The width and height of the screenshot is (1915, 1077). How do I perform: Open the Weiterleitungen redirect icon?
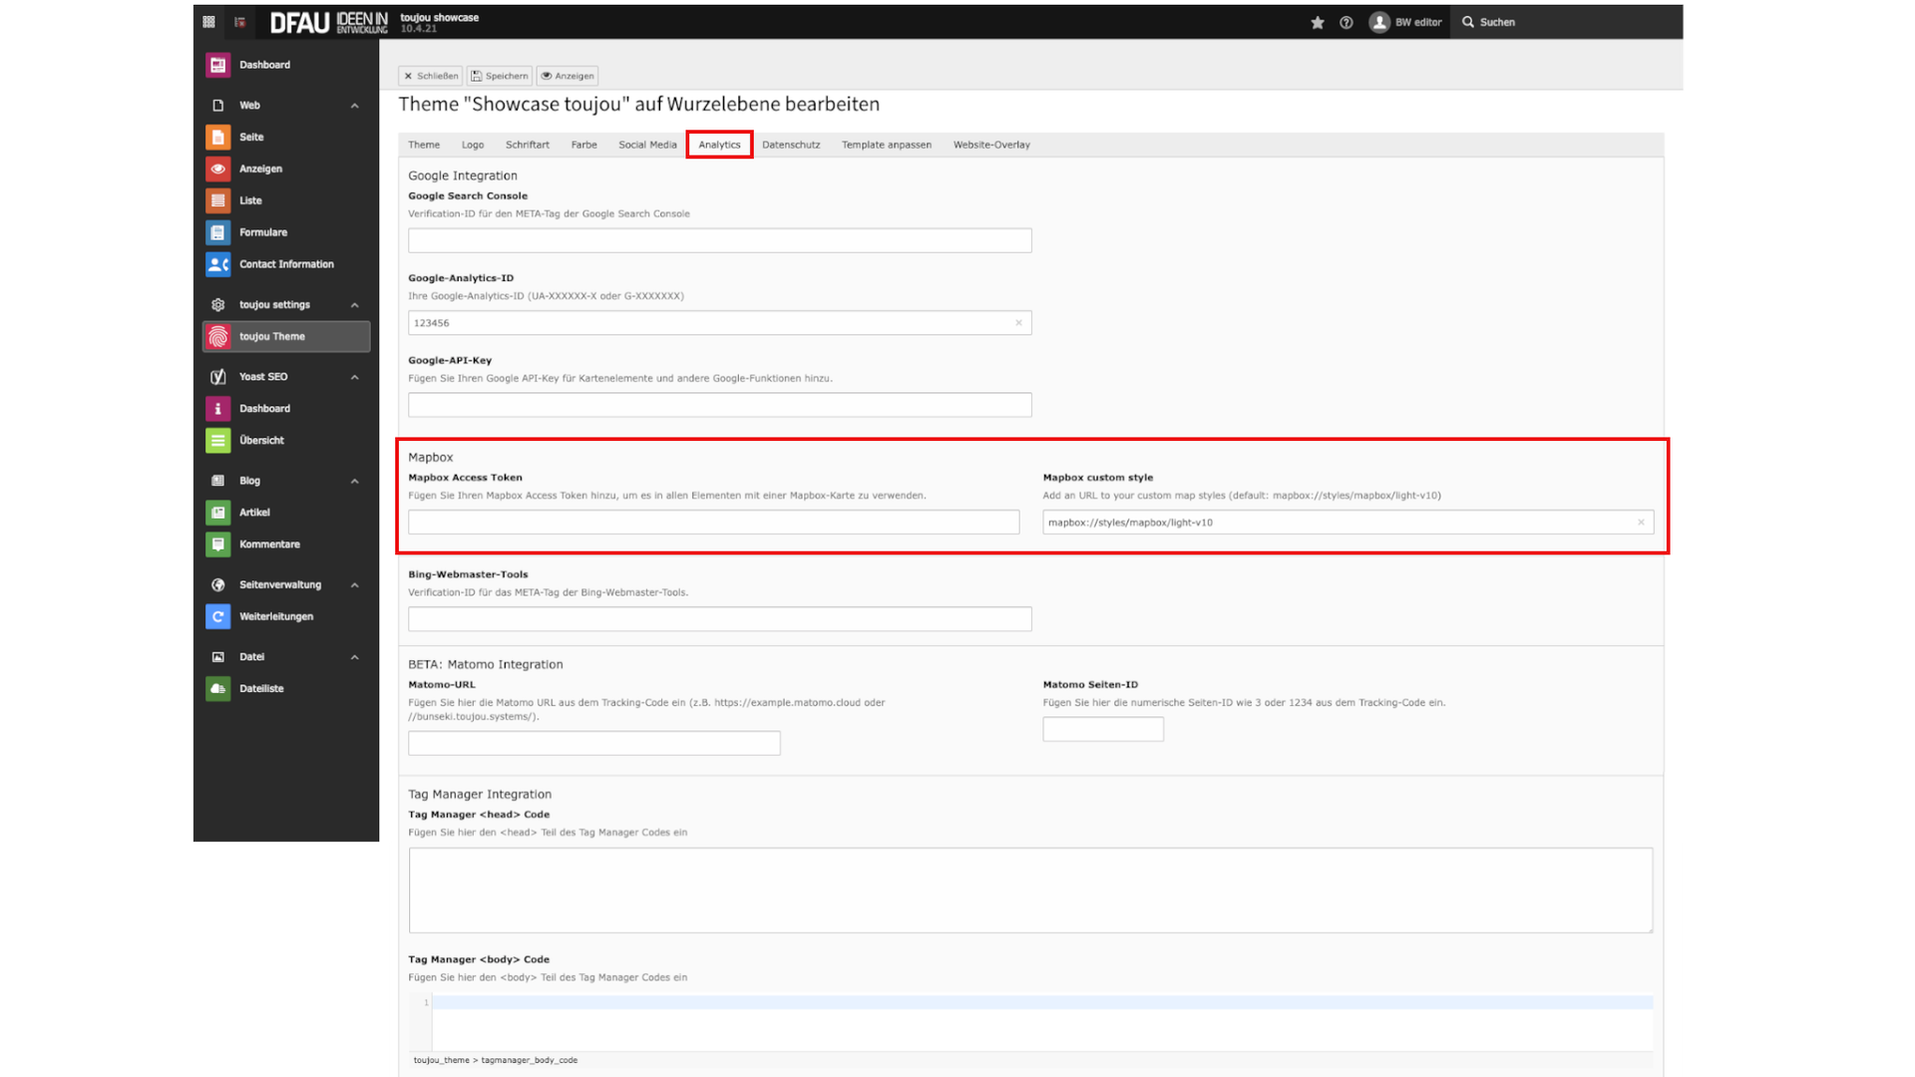coord(217,616)
